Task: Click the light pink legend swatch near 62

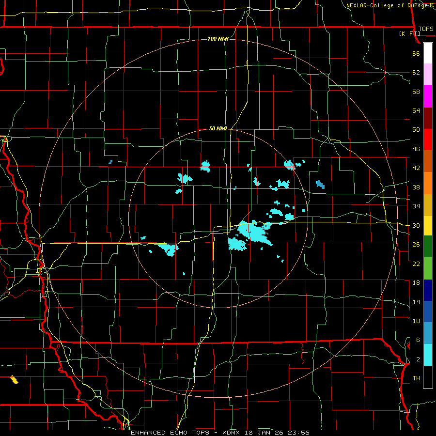Action: point(428,75)
